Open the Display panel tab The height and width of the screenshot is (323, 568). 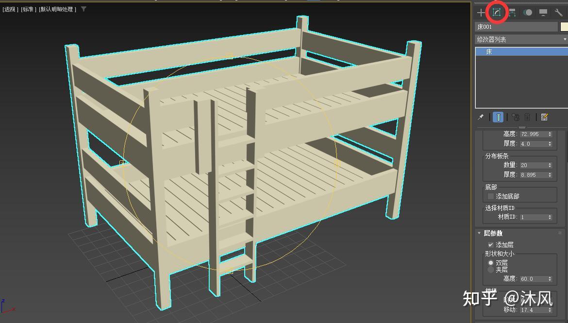[x=543, y=13]
